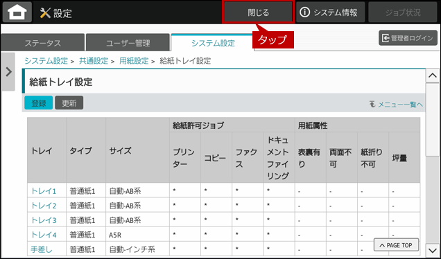Open トレイ1 settings link

pos(43,191)
